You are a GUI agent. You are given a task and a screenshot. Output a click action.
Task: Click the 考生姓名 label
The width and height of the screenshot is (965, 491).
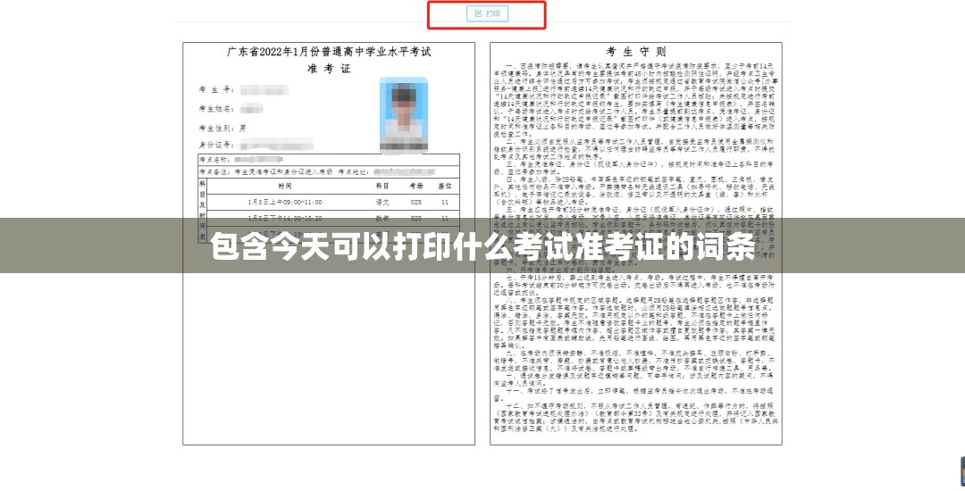216,109
